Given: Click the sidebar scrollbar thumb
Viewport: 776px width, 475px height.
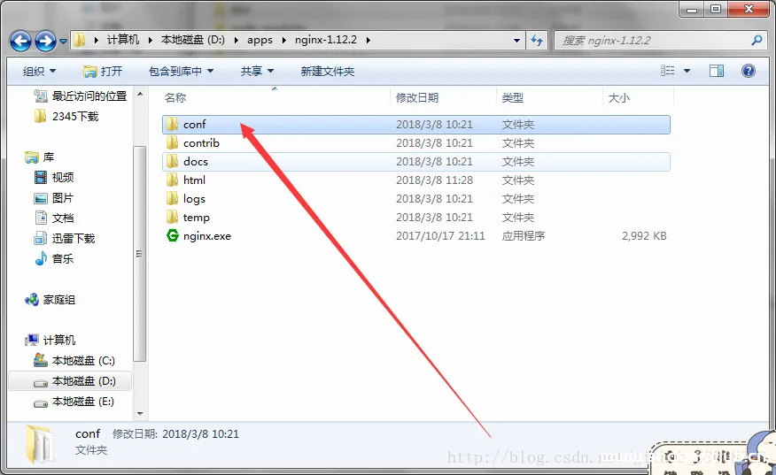Looking at the screenshot, I should [x=140, y=254].
